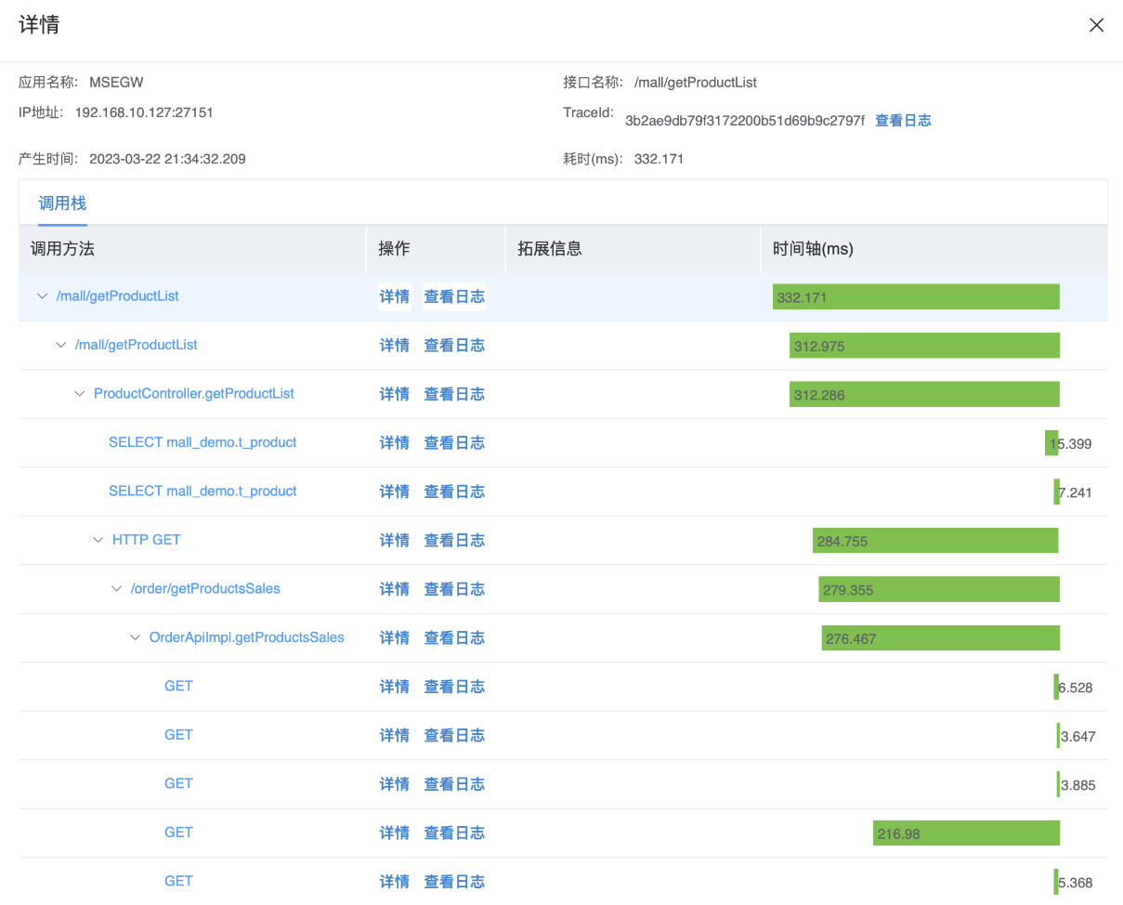Viewport: 1123px width, 905px height.
Task: Open 详情 for ProductController.getProductList row
Action: pyautogui.click(x=394, y=394)
